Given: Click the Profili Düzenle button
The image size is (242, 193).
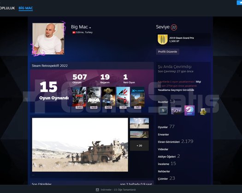Looking at the screenshot, I should click(167, 51).
